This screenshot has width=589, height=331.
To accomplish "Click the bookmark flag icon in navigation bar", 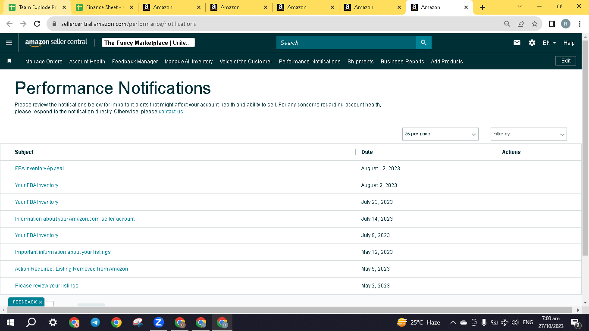I will [9, 61].
